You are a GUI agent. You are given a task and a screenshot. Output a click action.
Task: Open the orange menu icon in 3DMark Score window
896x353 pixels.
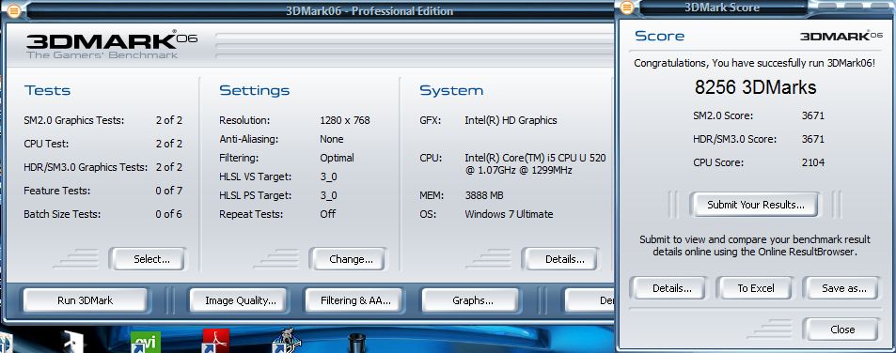(x=627, y=8)
